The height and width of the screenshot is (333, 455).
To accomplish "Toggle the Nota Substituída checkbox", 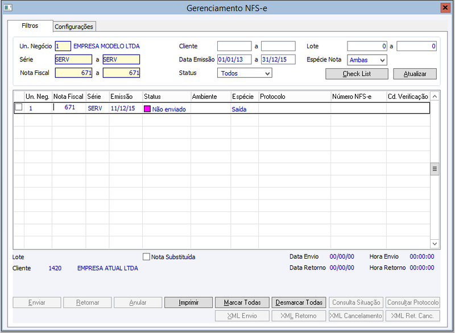I will (146, 257).
